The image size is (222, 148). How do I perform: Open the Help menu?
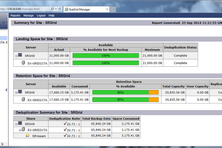tap(51, 16)
